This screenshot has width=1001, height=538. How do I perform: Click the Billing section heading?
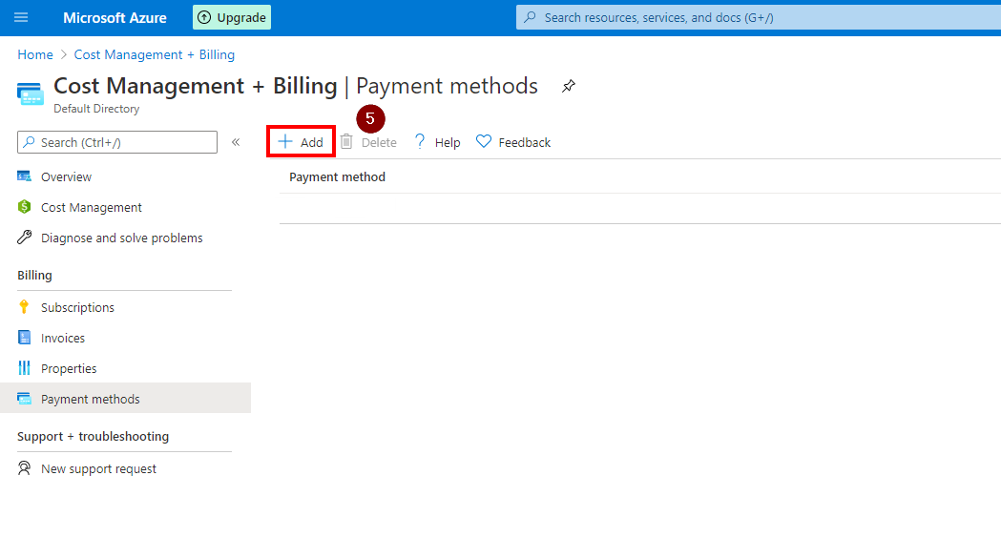34,275
